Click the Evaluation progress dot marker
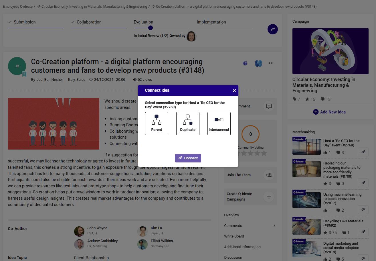The height and width of the screenshot is (261, 376). point(151,28)
